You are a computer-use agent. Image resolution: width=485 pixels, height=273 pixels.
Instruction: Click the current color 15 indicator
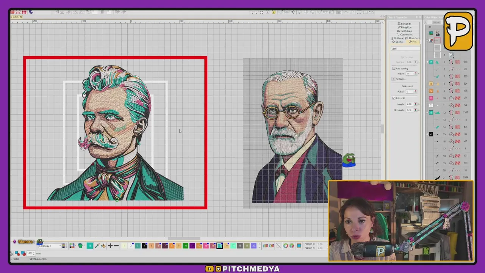(90, 246)
